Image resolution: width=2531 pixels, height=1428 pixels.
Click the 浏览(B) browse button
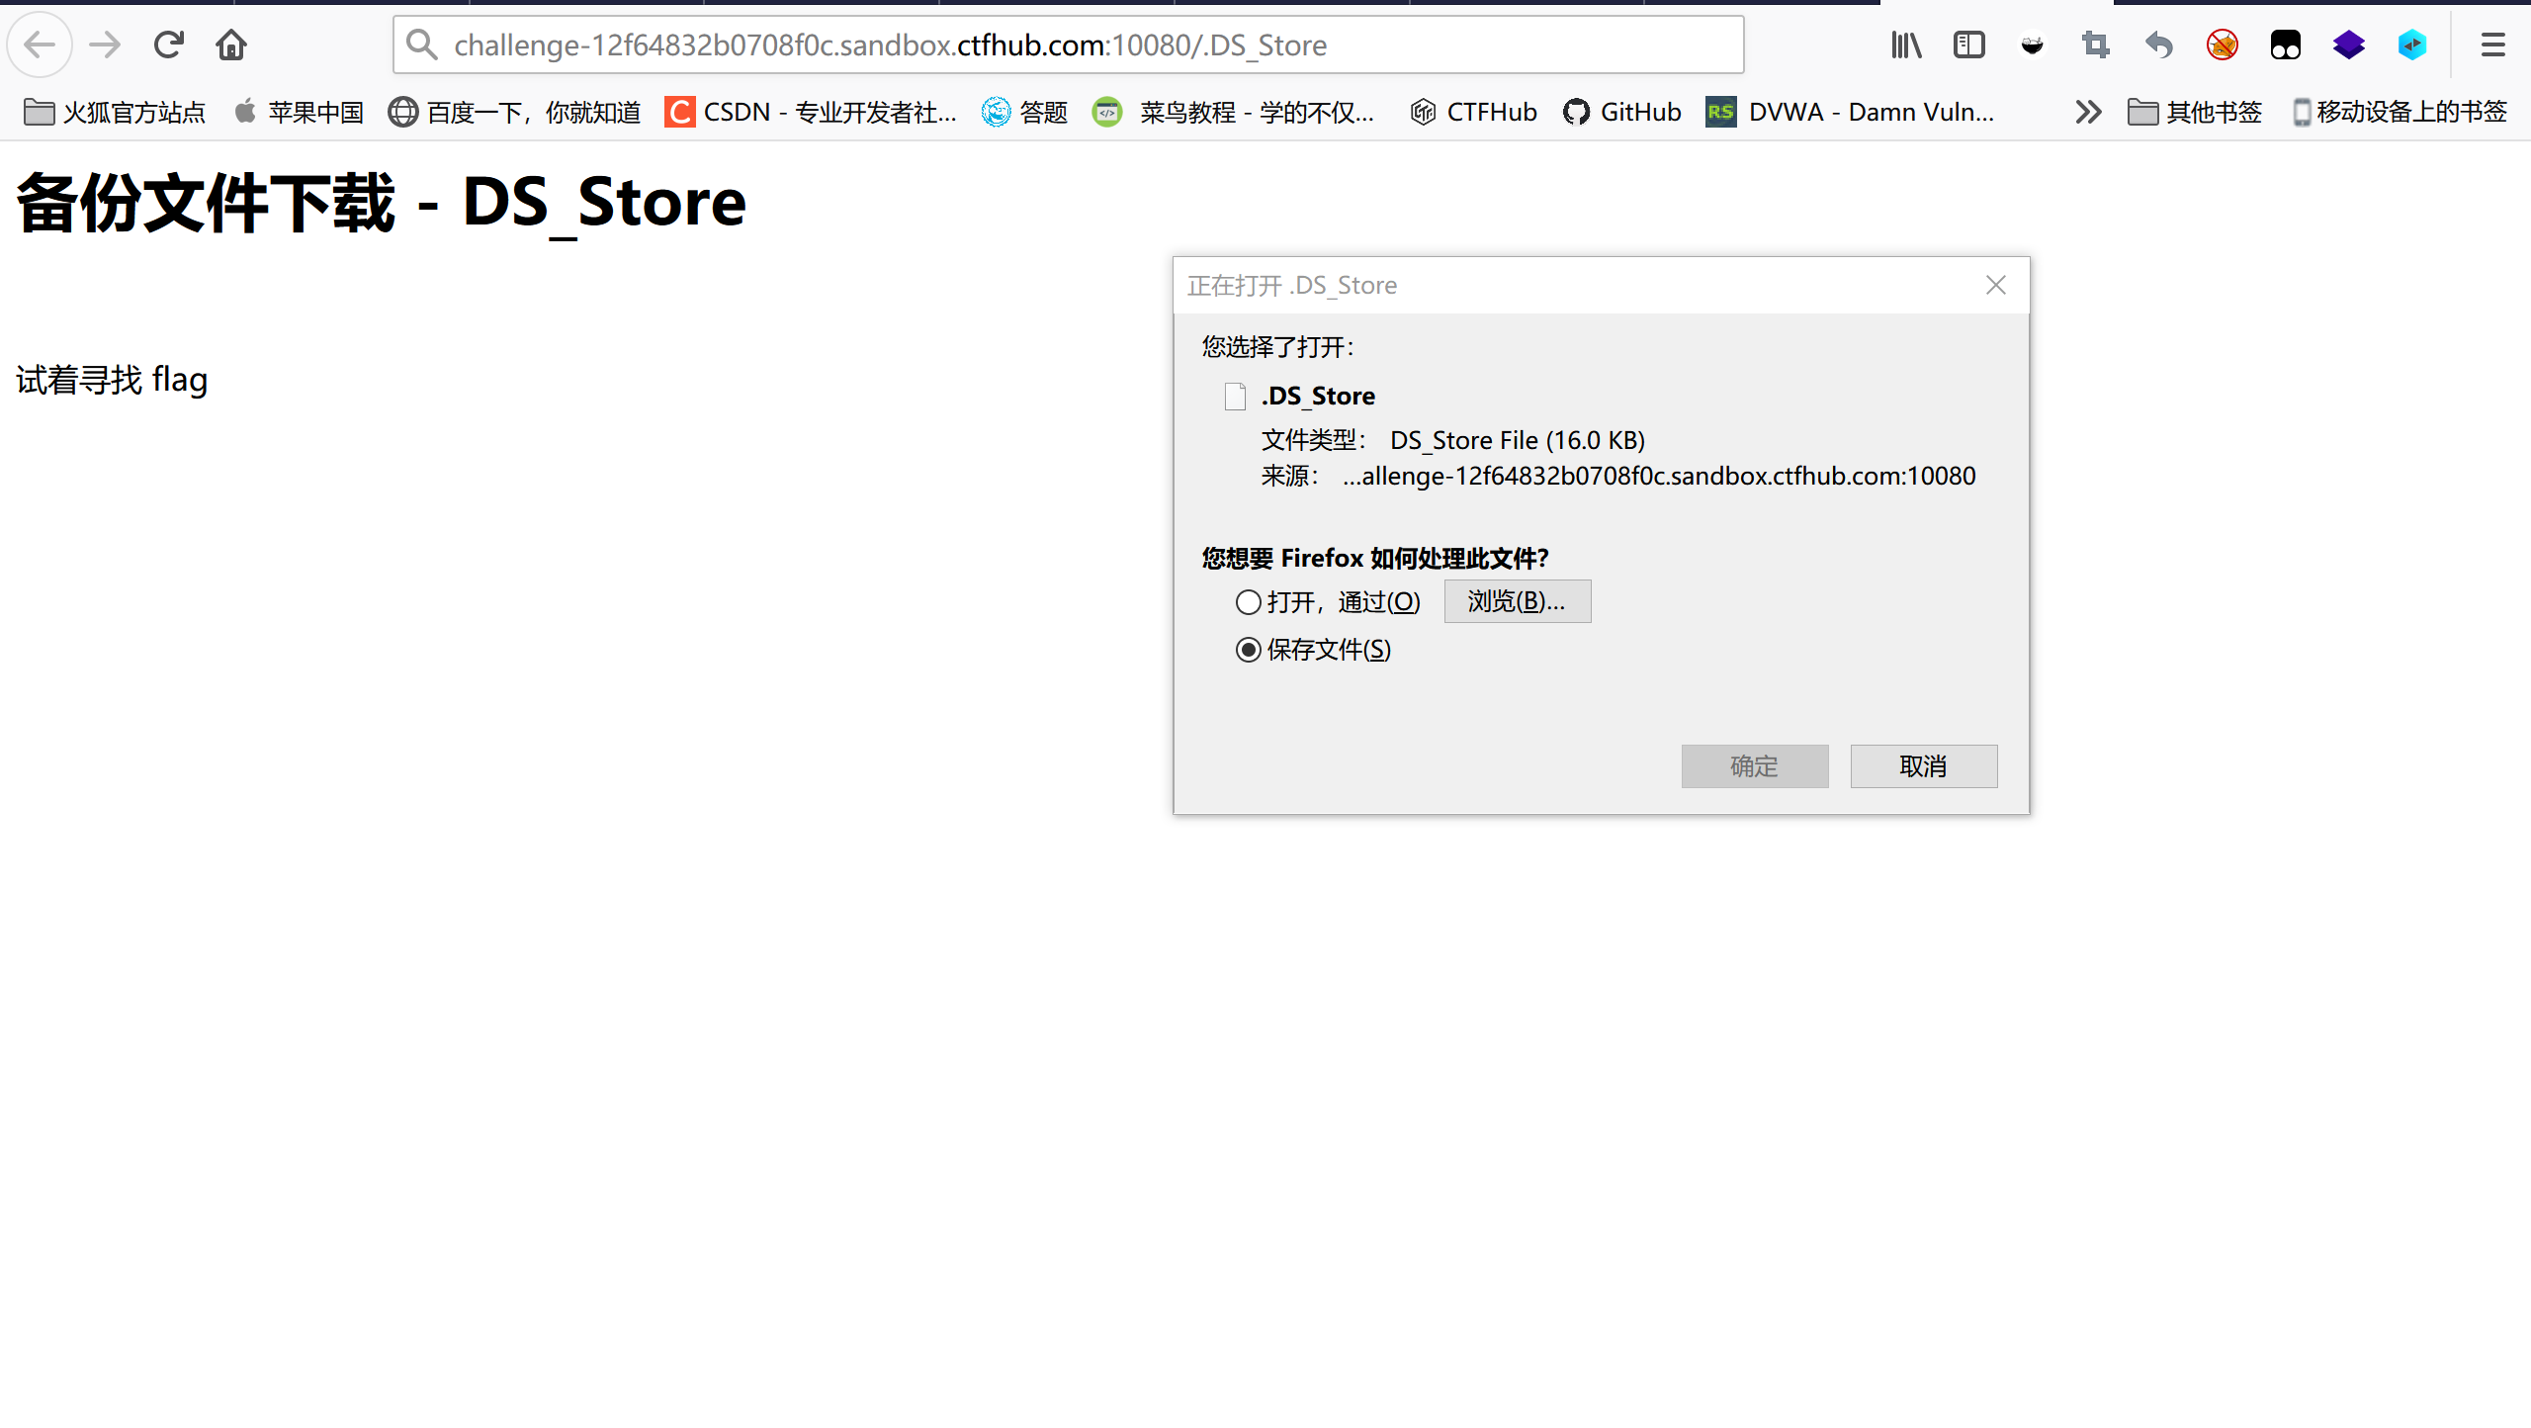point(1517,601)
